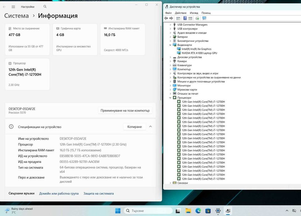Open the Файл menu in Device Manager
Screen dimensions: 301x216
[x=168, y=13]
